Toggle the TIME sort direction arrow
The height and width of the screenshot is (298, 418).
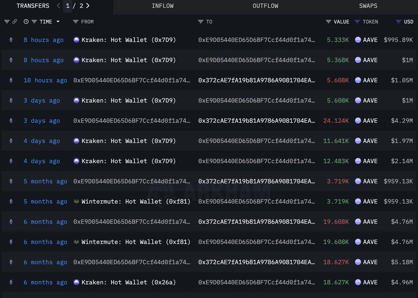pyautogui.click(x=58, y=22)
